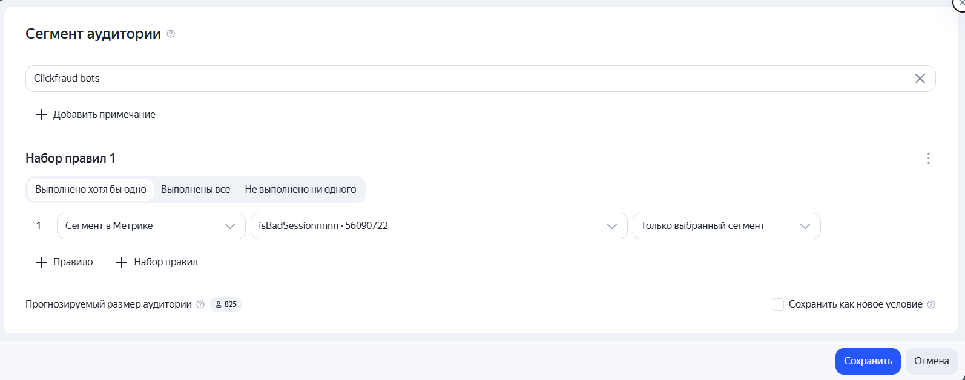The height and width of the screenshot is (380, 965).
Task: Open help icon beside Прогнозируемый размер аудитории
Action: click(200, 304)
